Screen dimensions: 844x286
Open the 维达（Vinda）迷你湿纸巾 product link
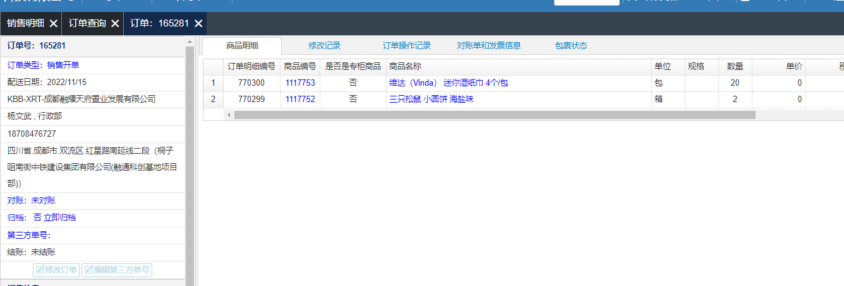point(449,83)
